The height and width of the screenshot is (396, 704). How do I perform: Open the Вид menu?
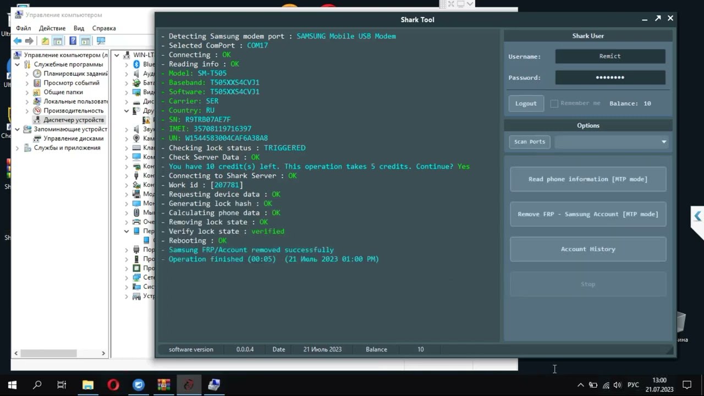79,28
